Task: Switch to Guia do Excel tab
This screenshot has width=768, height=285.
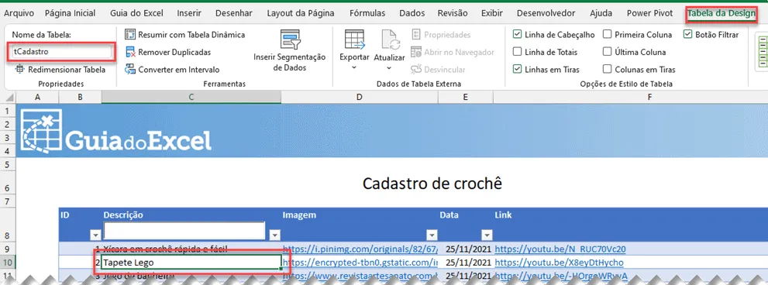Action: tap(136, 13)
